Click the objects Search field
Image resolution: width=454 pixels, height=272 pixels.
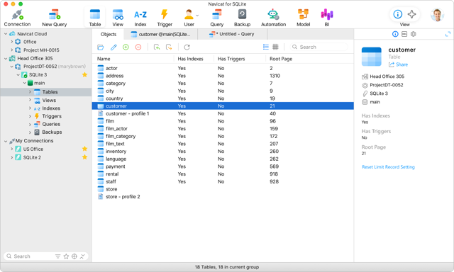tap(319, 47)
